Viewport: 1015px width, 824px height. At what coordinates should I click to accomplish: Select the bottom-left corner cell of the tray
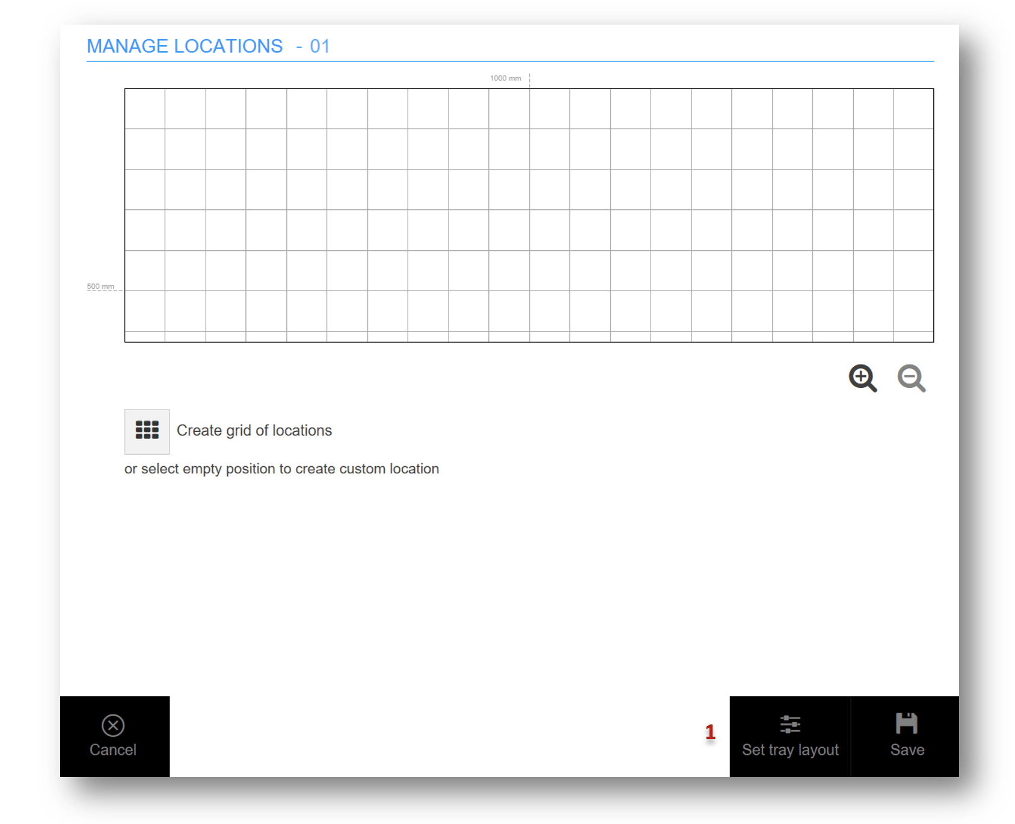(145, 336)
